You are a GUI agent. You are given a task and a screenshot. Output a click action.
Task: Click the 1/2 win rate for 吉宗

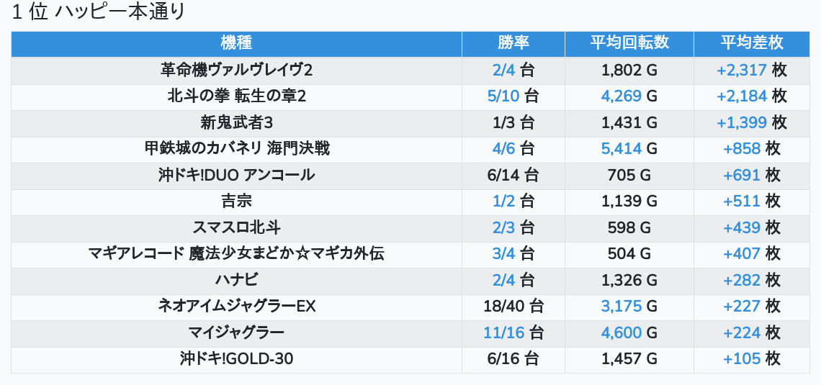[503, 201]
